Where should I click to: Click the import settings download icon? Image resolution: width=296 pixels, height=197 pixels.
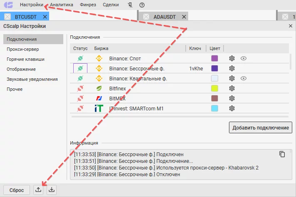pos(52,190)
